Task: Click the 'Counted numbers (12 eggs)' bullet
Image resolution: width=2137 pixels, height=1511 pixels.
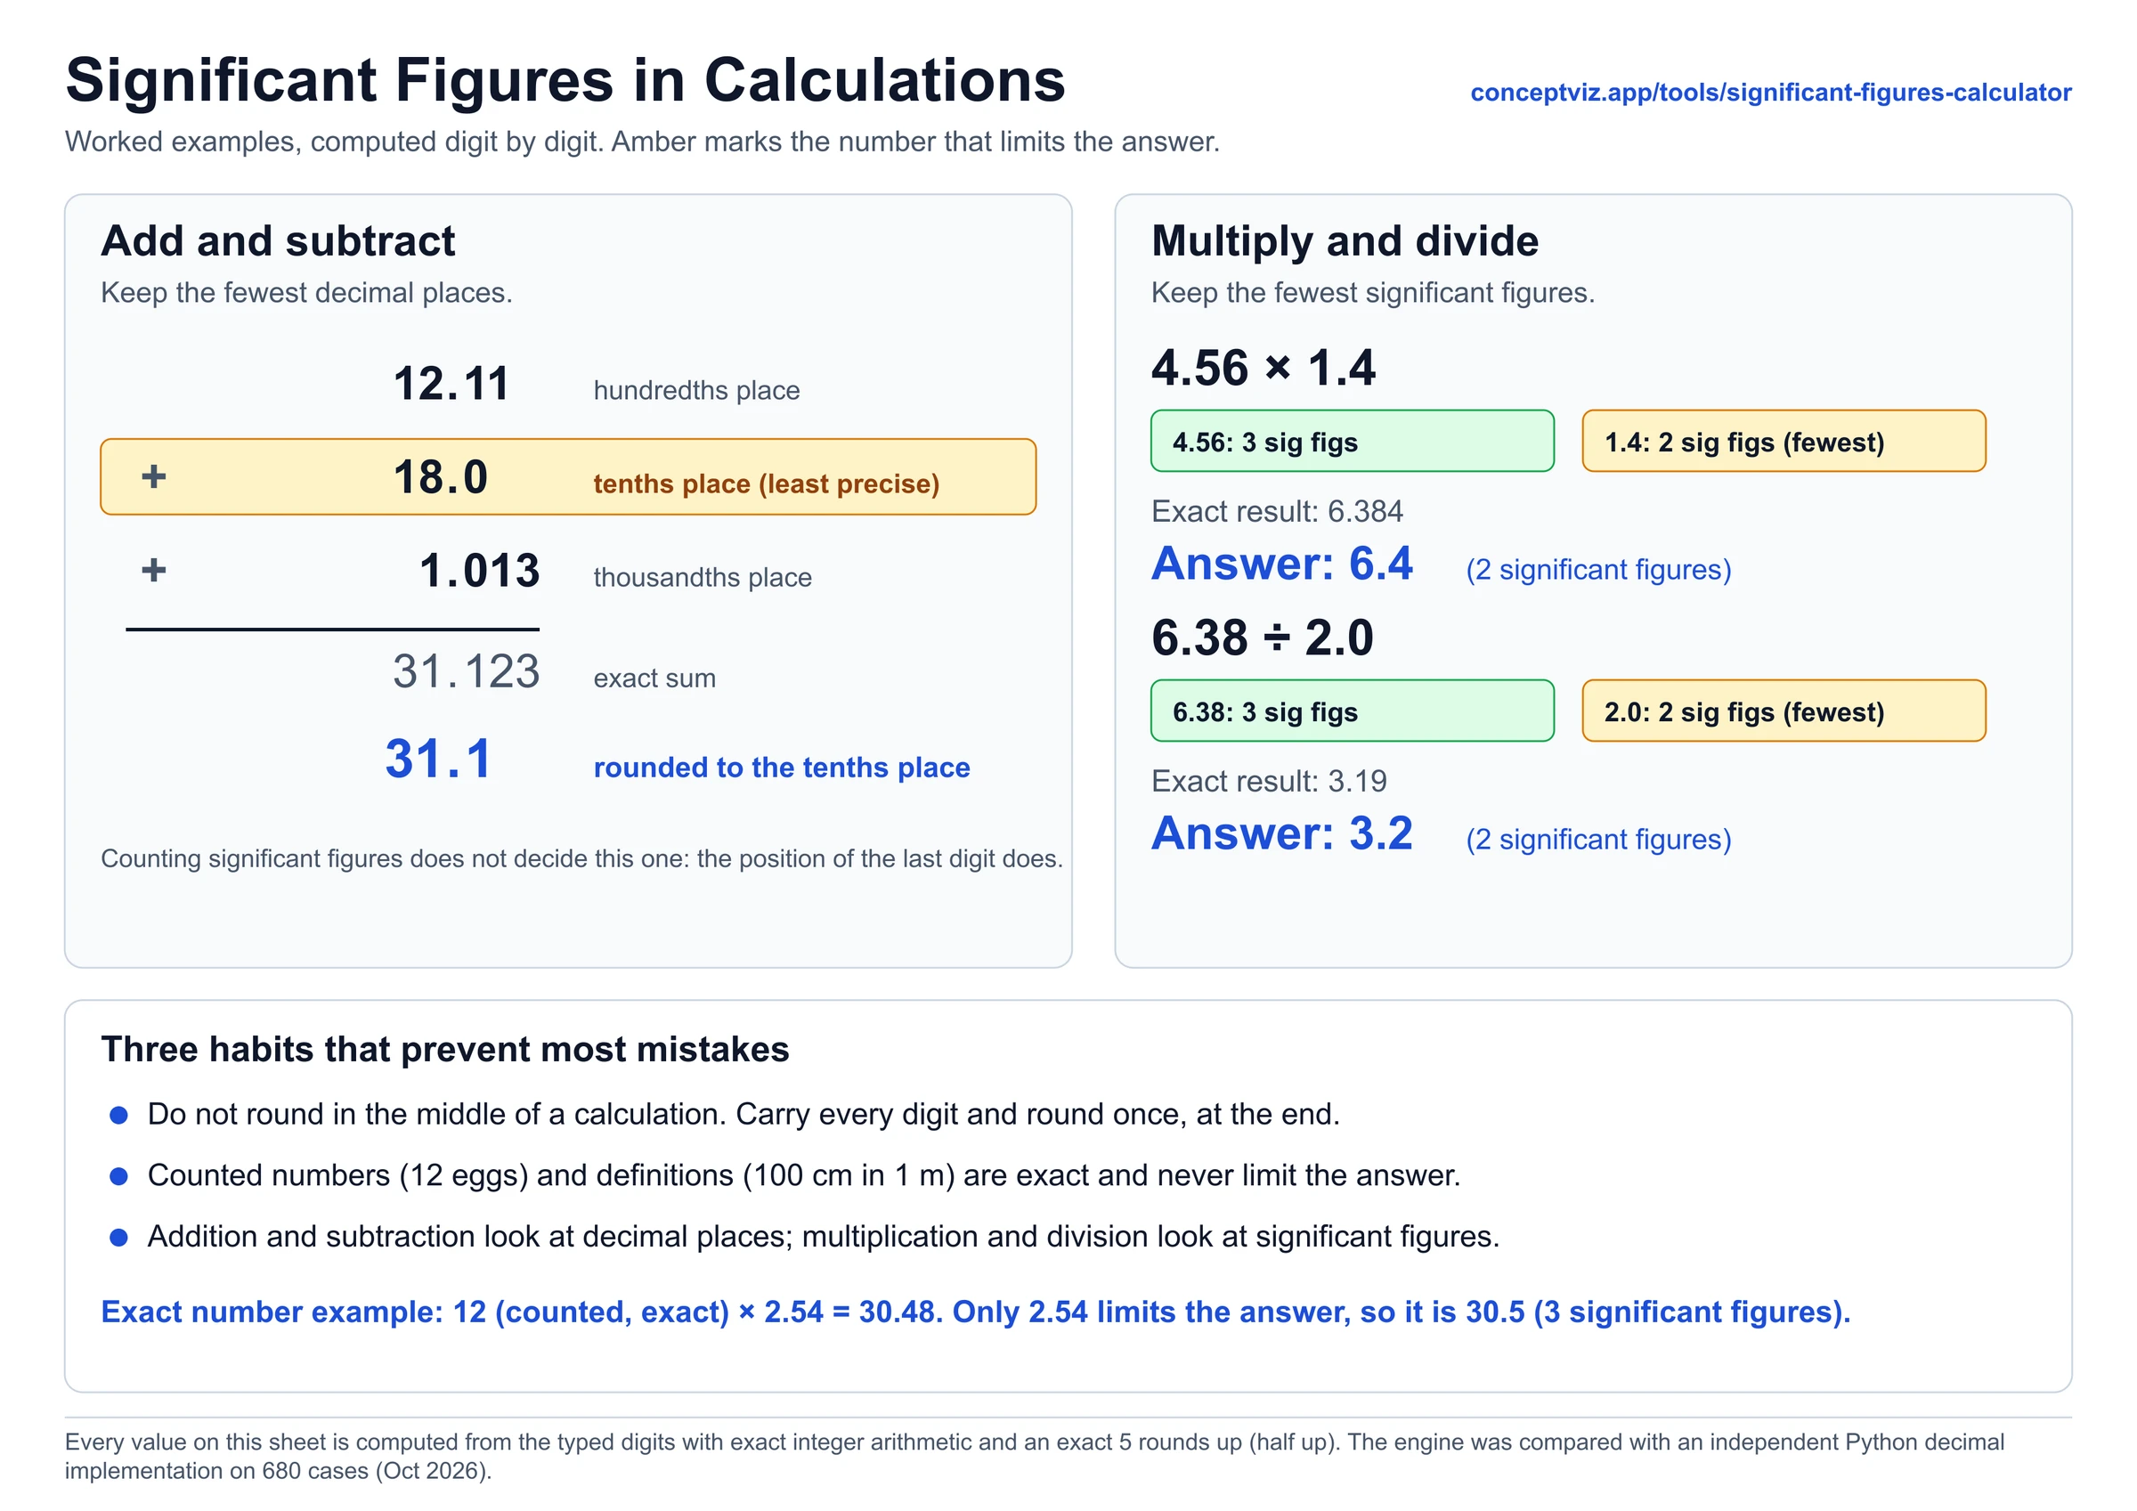Action: click(804, 1175)
